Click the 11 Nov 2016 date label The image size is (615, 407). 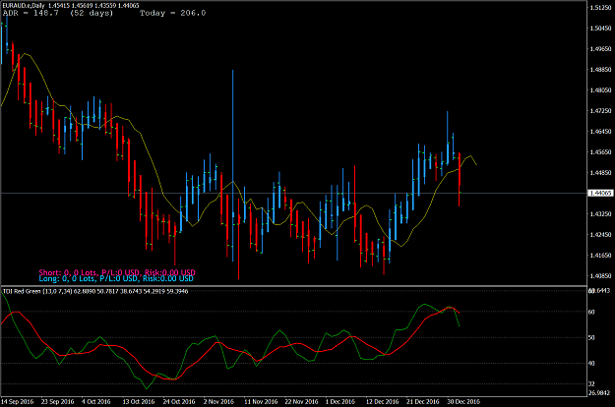point(261,401)
